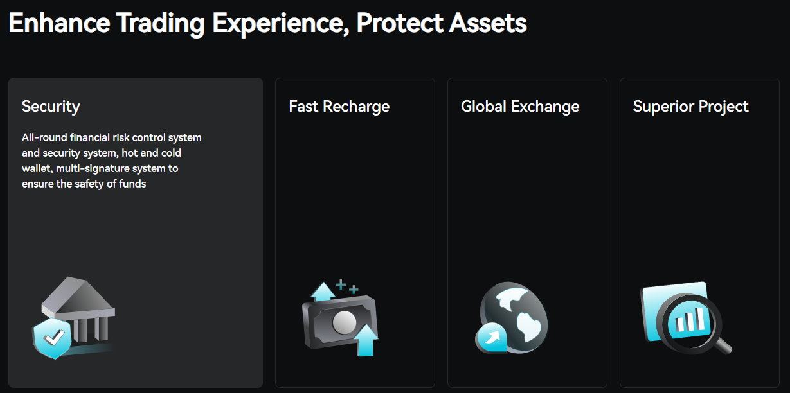
Task: Click the bar chart inside the magnifier
Action: (688, 319)
